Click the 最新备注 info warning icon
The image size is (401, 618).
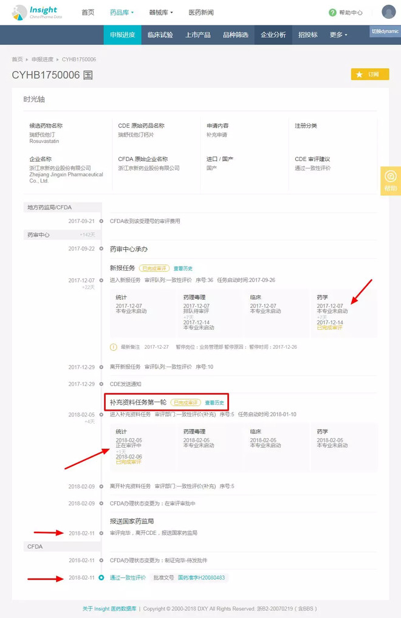click(114, 347)
